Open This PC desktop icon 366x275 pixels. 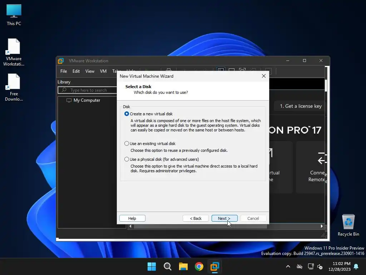(x=14, y=15)
